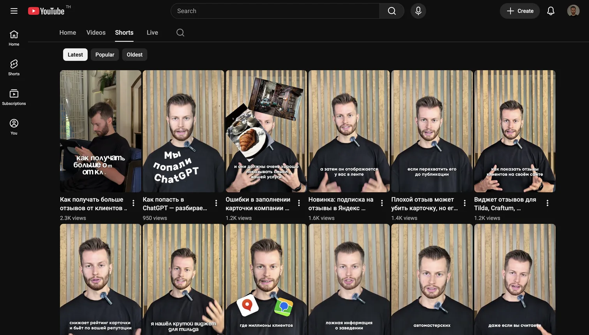Open options menu for 'Как попасть в ChatGPT' short
589x335 pixels.
pos(216,203)
